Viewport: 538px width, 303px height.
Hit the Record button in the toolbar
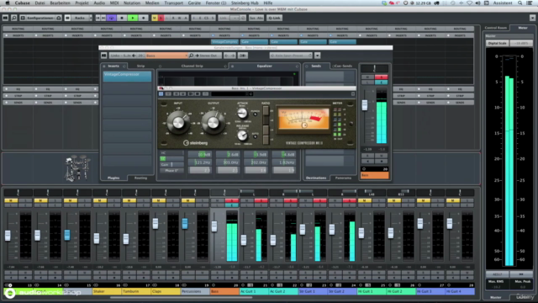tap(144, 18)
